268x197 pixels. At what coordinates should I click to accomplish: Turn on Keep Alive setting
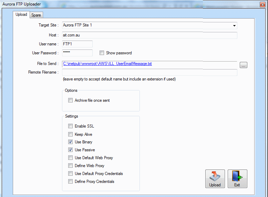coord(70,134)
